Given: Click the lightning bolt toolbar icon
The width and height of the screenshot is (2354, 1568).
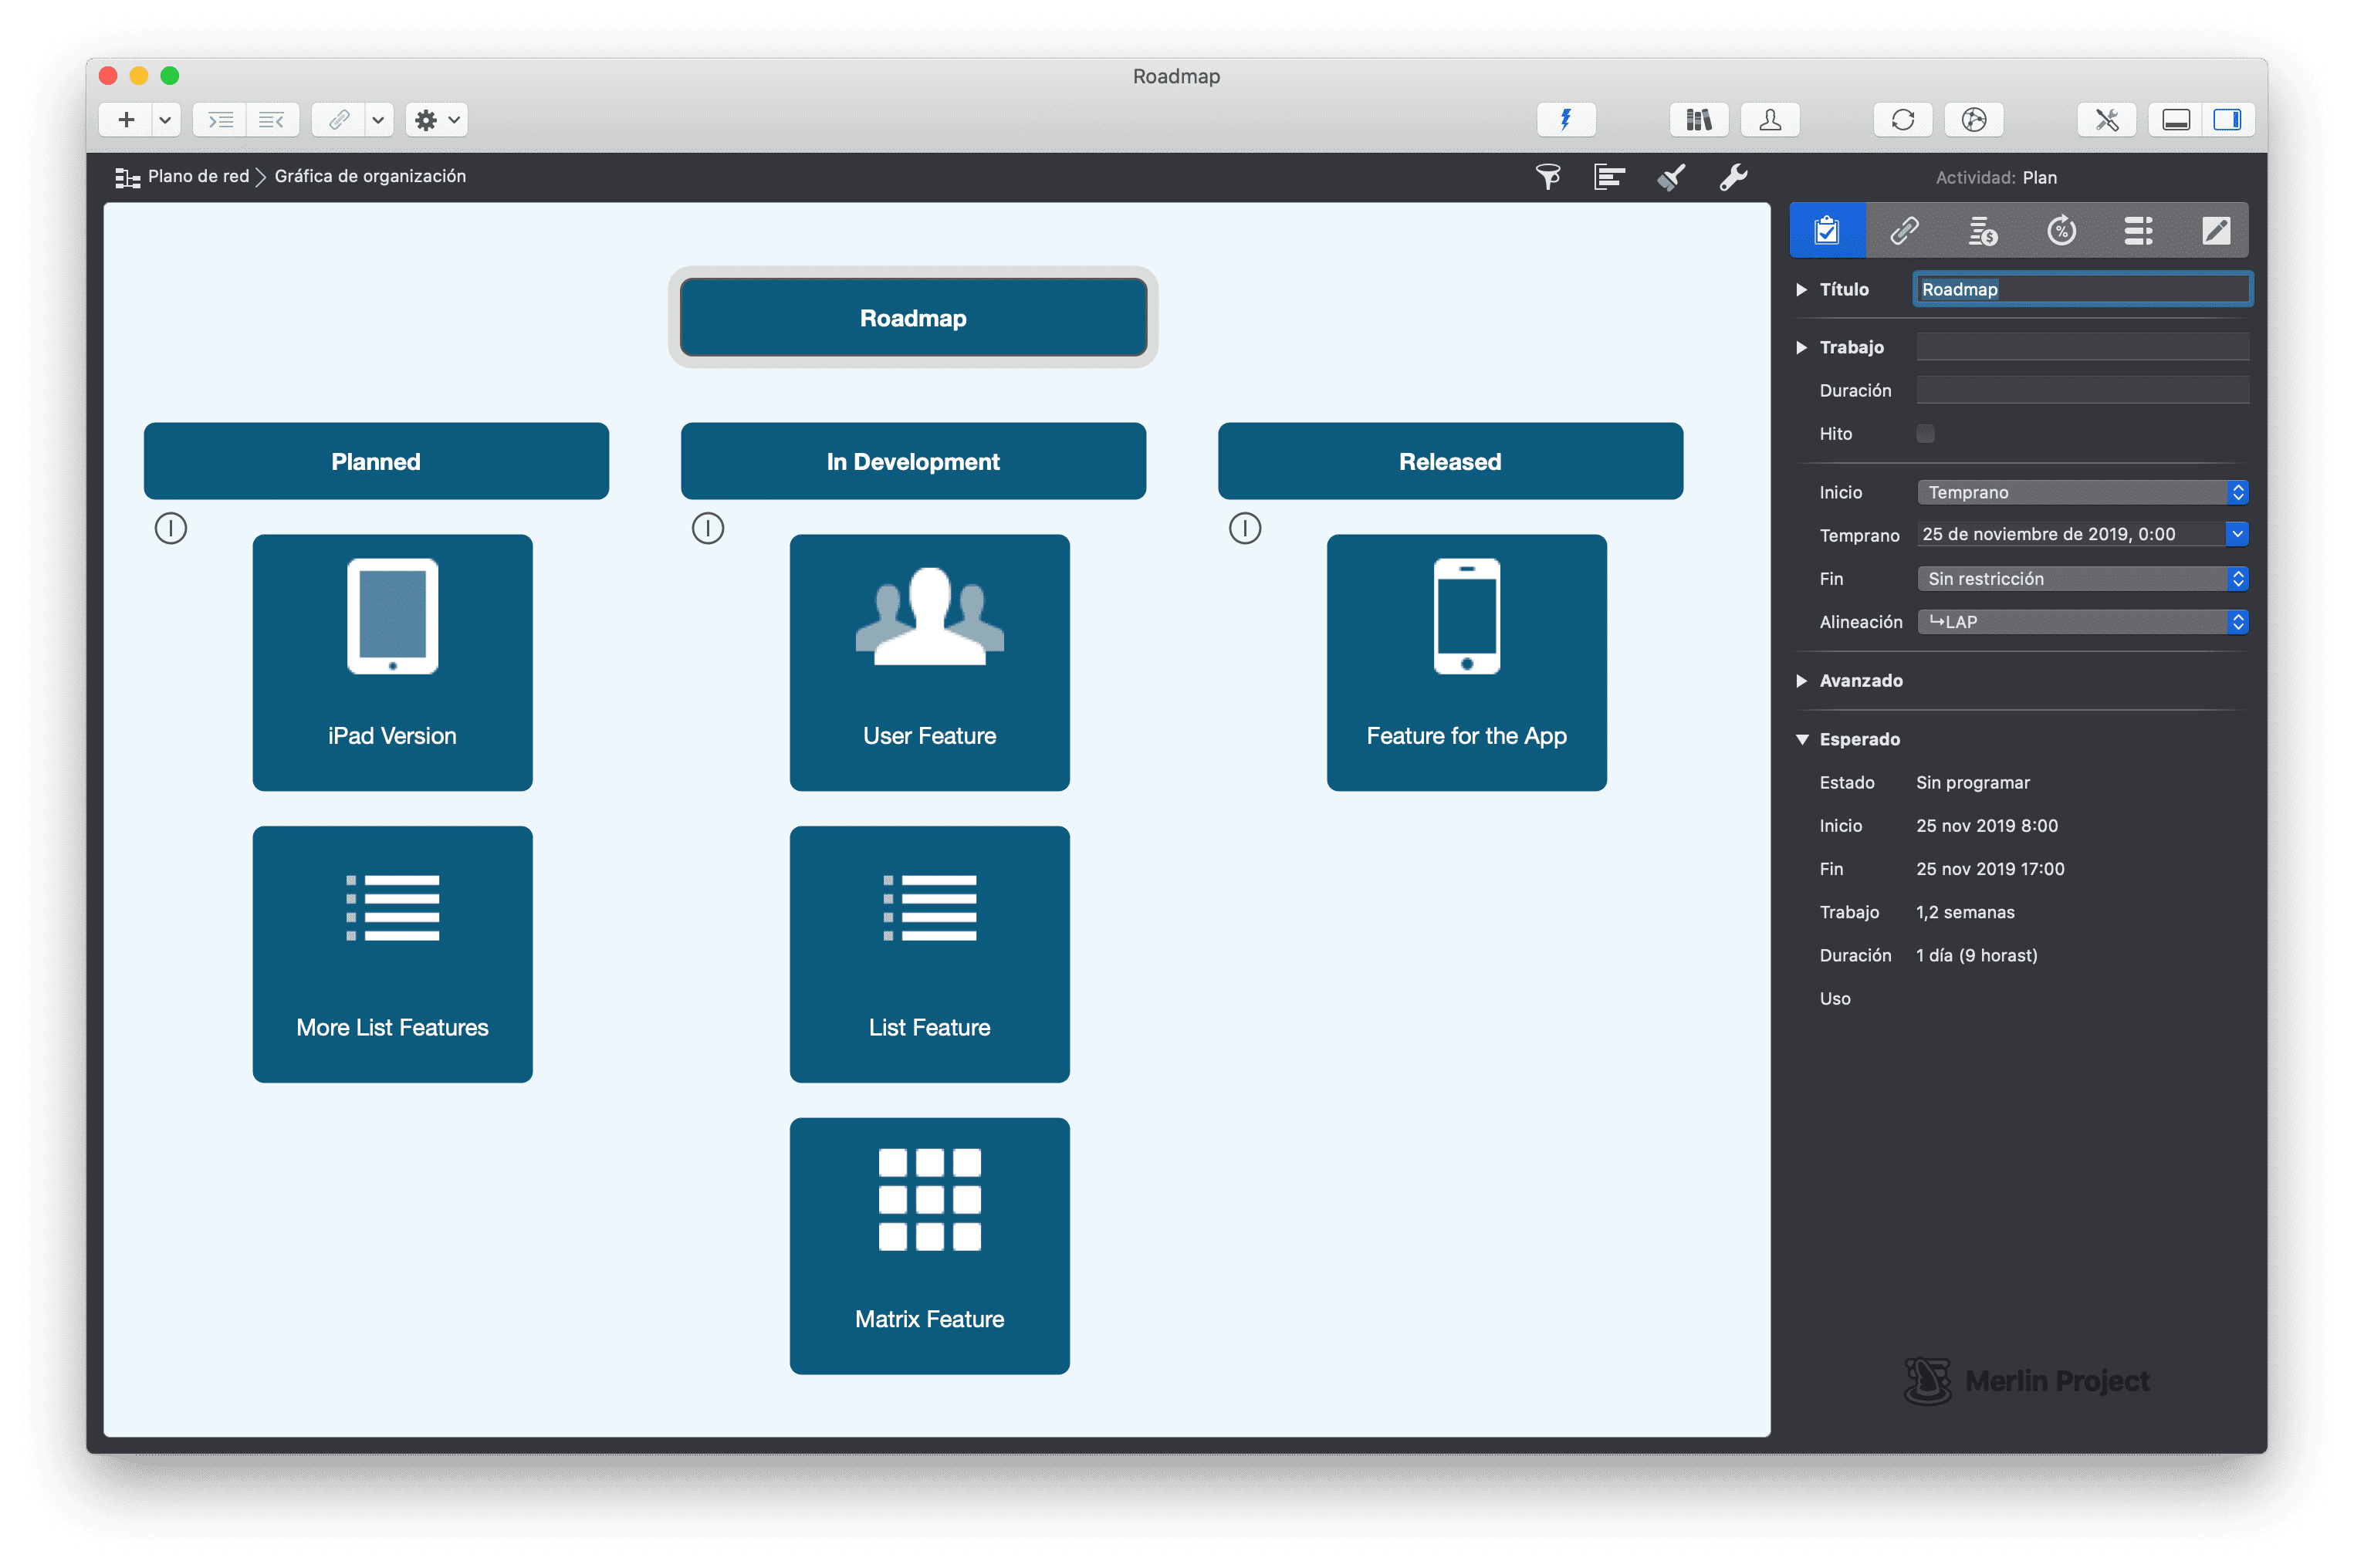Looking at the screenshot, I should (1565, 120).
